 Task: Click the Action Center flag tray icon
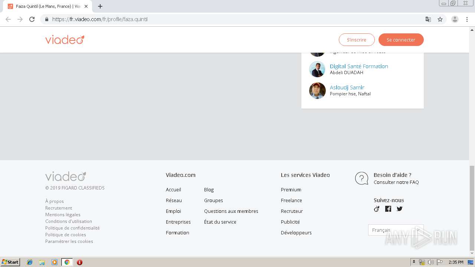pos(440,262)
